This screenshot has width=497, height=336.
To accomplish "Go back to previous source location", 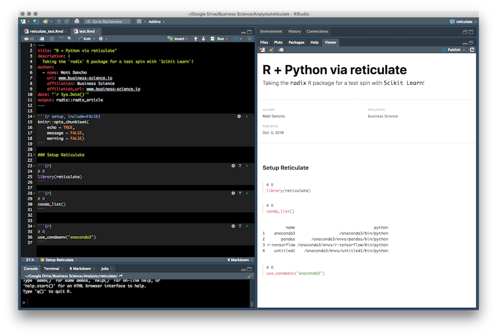I will click(x=26, y=39).
